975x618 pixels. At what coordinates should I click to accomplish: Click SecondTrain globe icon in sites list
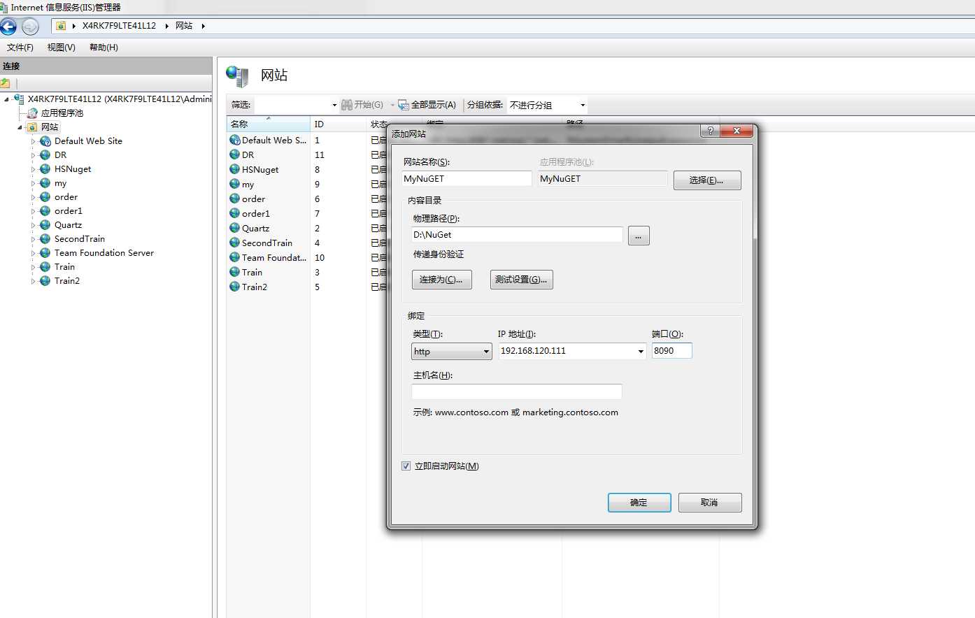coord(235,243)
